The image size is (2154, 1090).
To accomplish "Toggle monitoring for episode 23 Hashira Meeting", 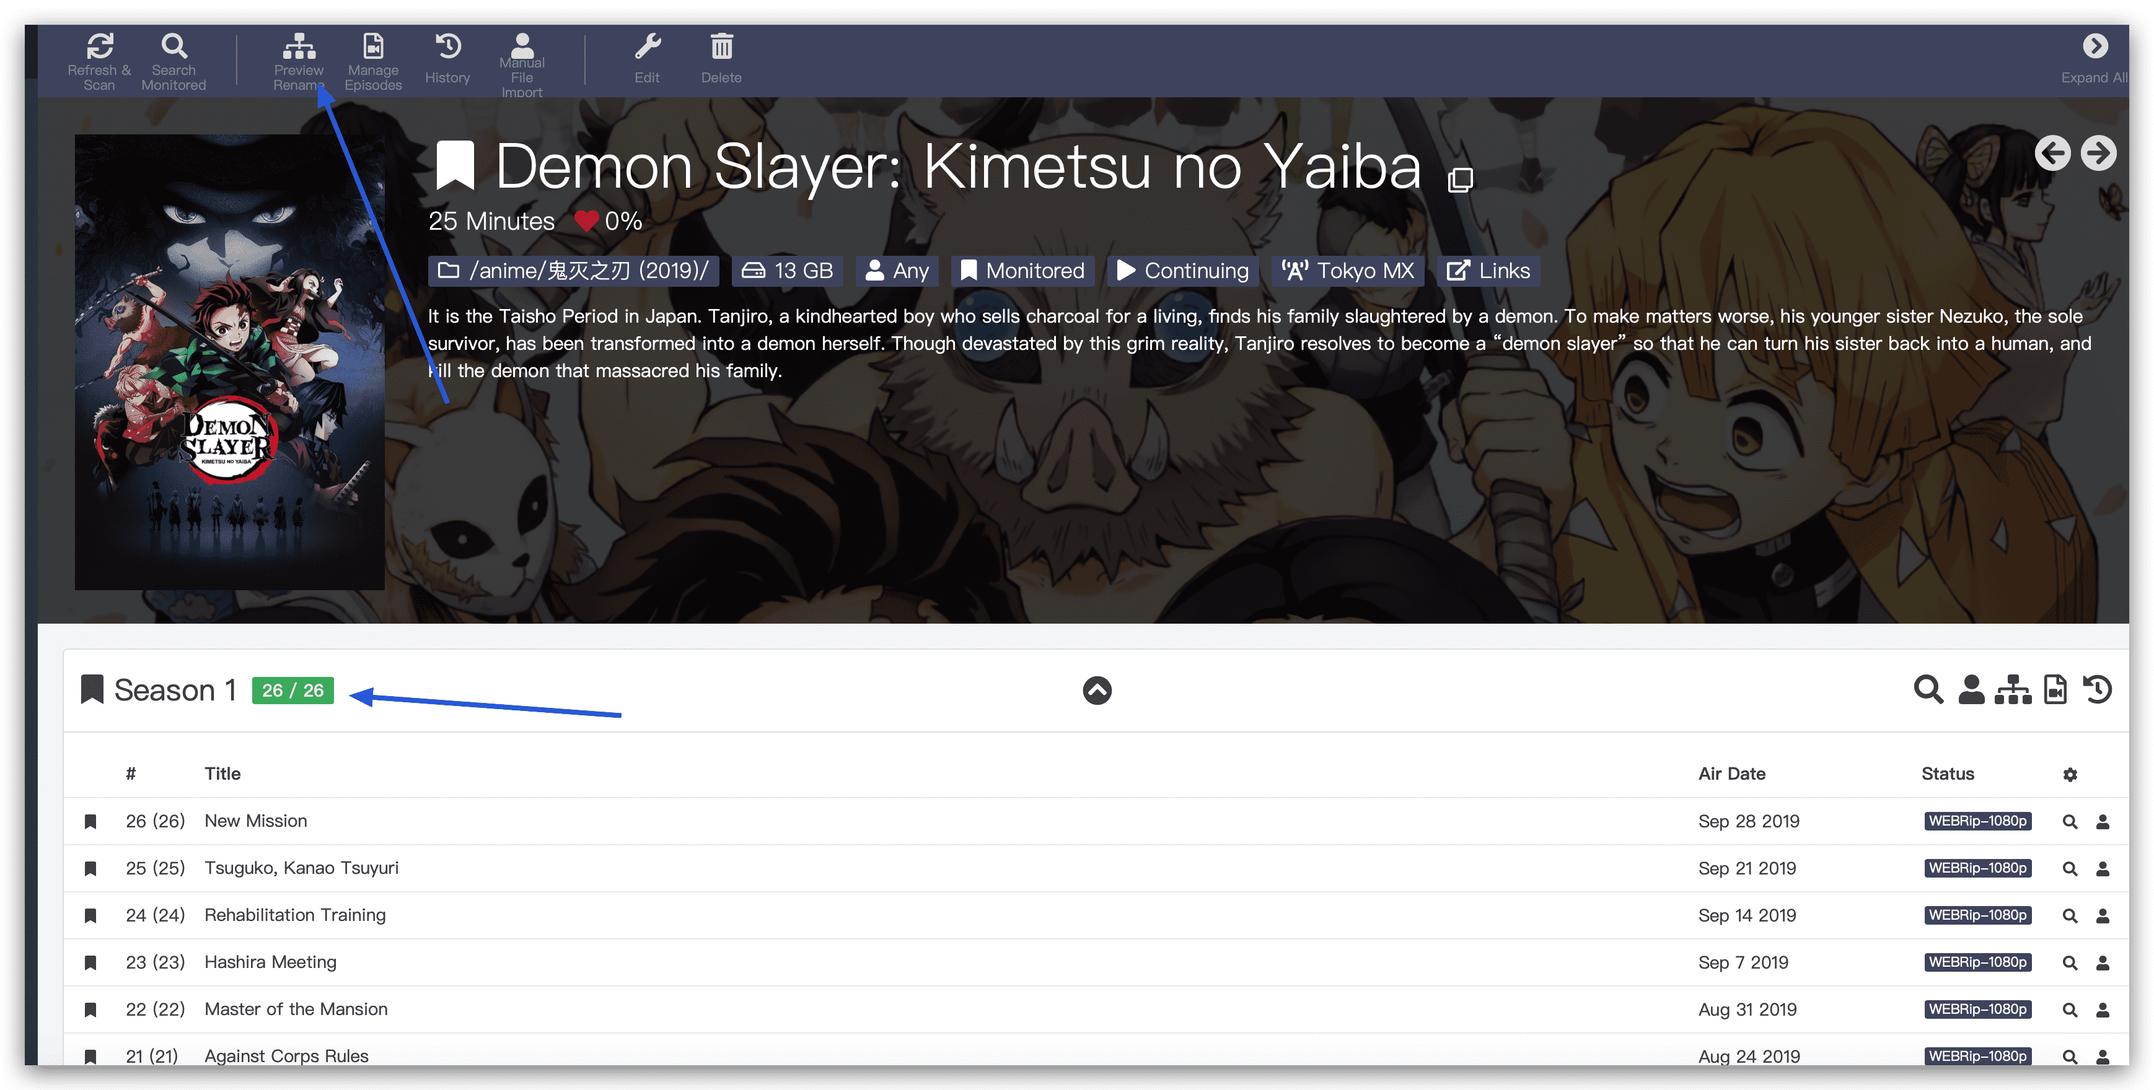I will (x=90, y=962).
